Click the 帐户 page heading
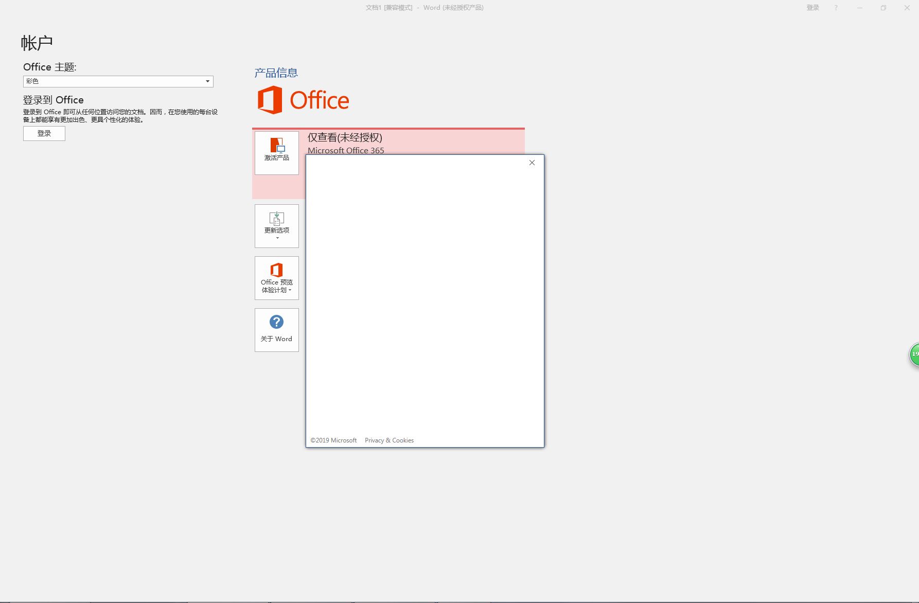Screen dimensions: 919x603 [37, 43]
